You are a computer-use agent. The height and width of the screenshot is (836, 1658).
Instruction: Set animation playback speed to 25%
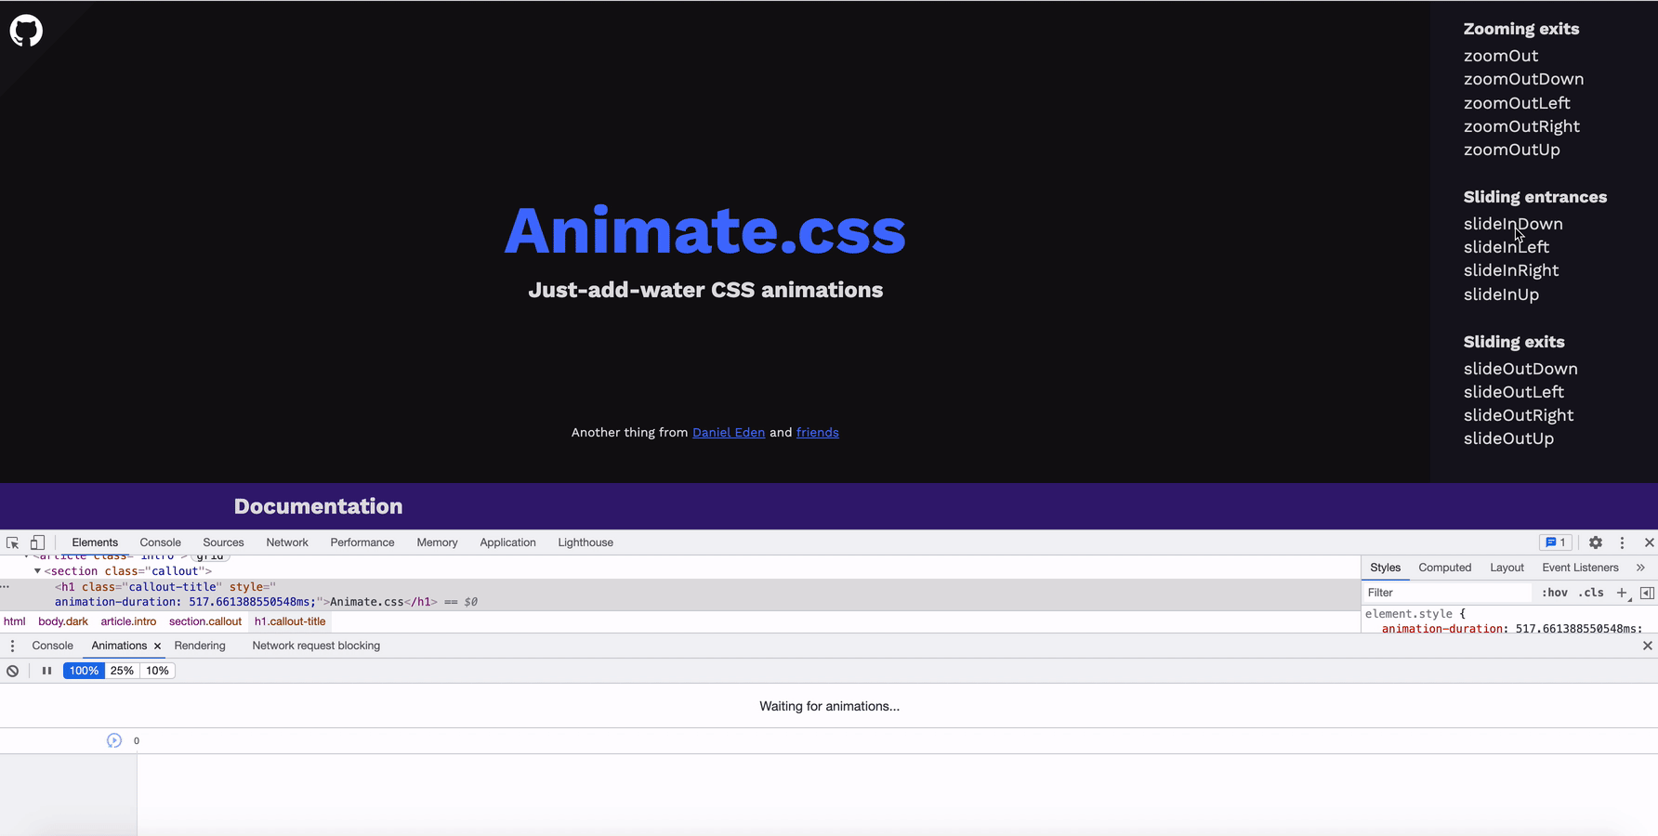(122, 671)
